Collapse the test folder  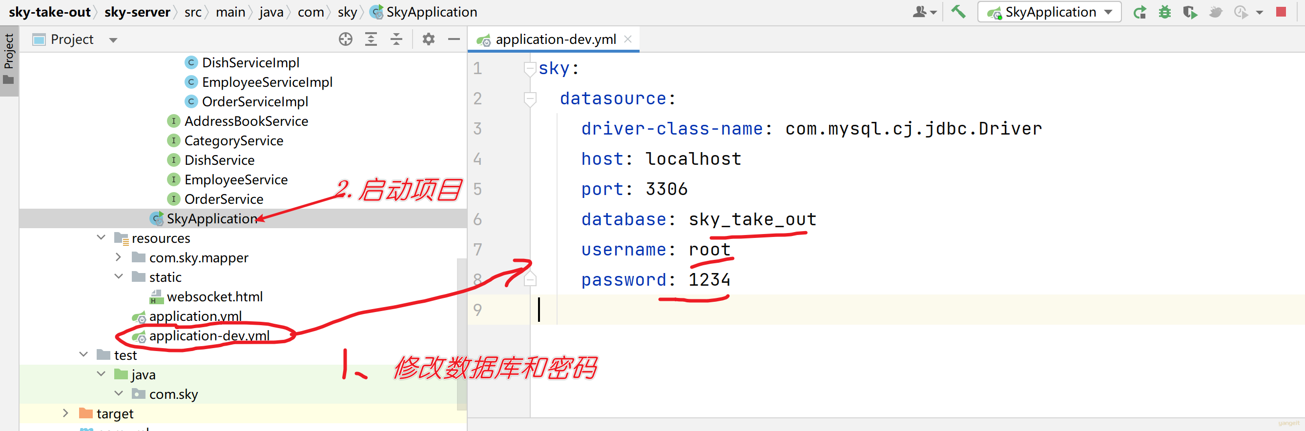point(83,354)
